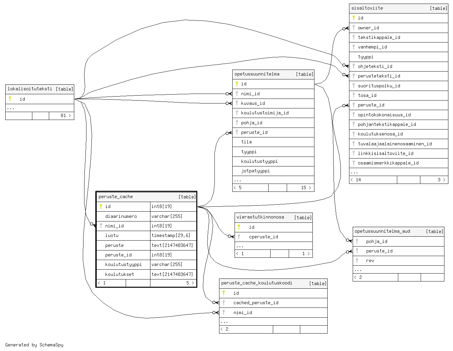Expand the ellipsis row under jotpatyyppi
This screenshot has width=453, height=351.
[238, 180]
